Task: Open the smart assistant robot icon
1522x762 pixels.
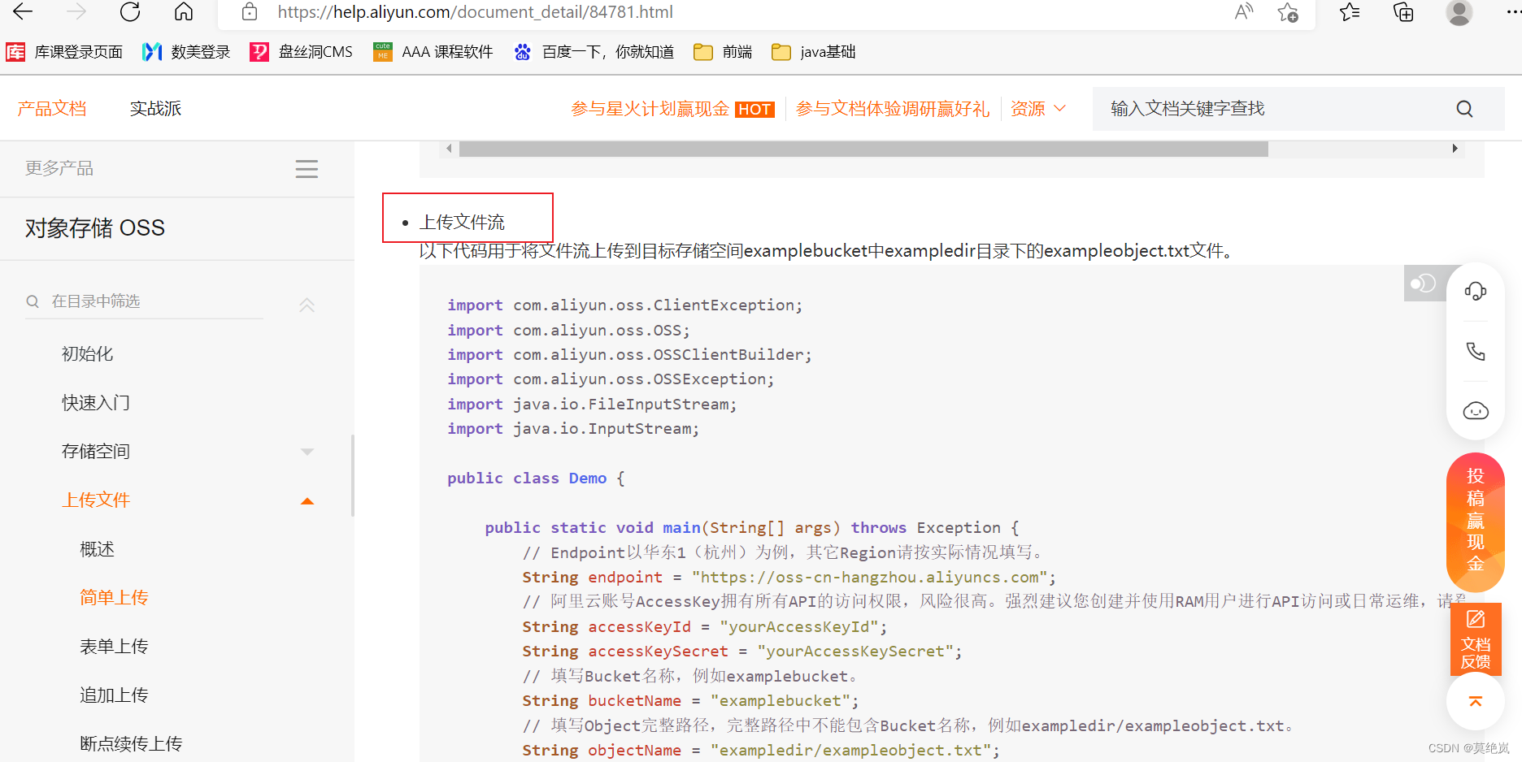Action: click(x=1476, y=410)
